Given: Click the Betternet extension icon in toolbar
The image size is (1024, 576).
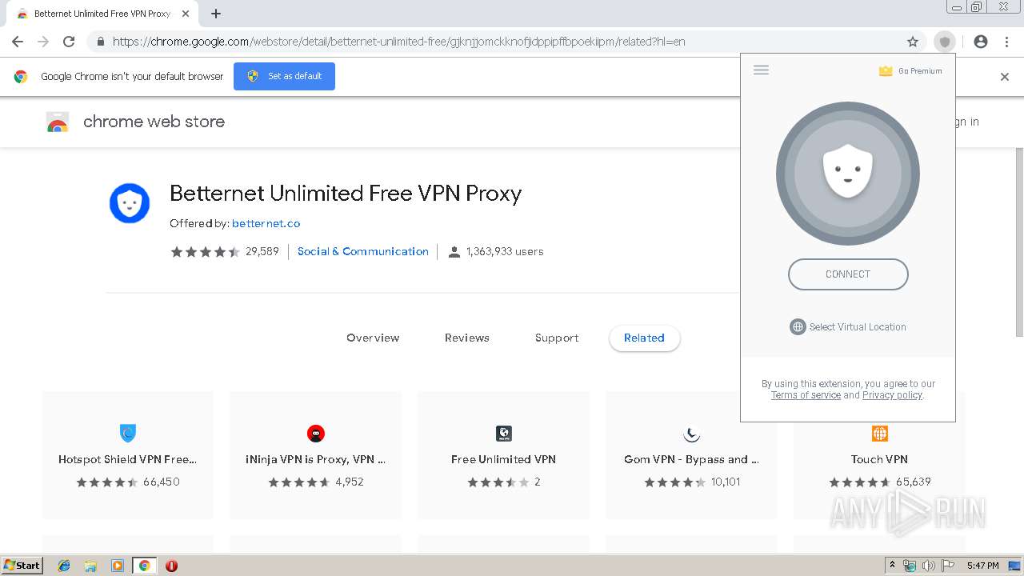Looking at the screenshot, I should (945, 42).
